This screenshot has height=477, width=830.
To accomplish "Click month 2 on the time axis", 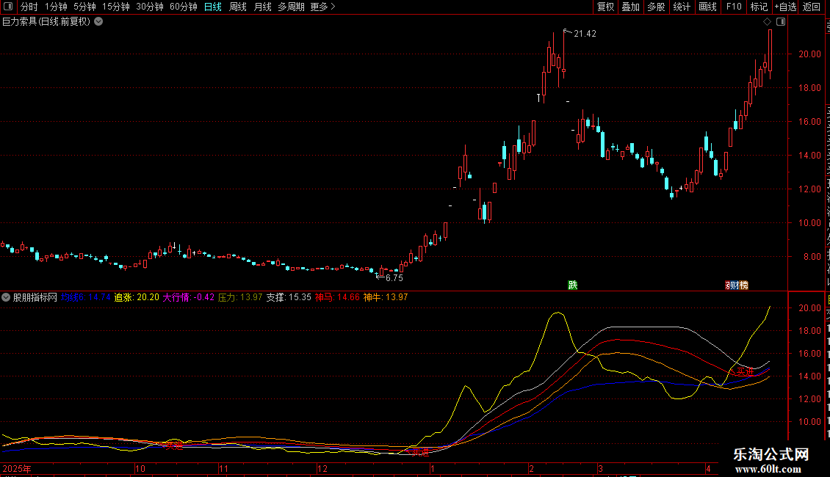I will (x=531, y=469).
